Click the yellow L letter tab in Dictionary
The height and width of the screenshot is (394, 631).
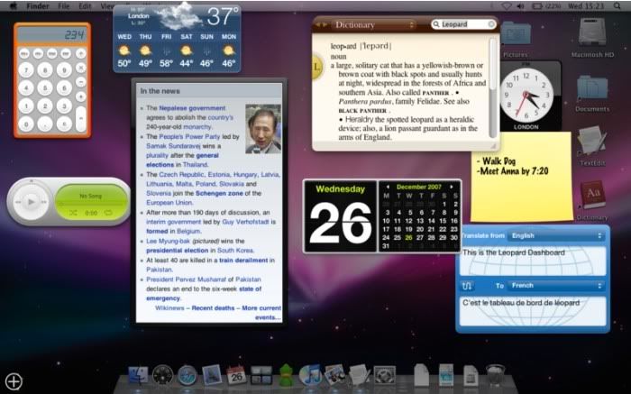click(x=316, y=67)
